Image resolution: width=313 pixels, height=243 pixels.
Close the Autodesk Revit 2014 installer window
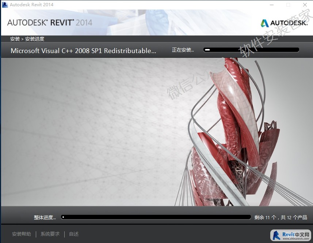click(305, 5)
